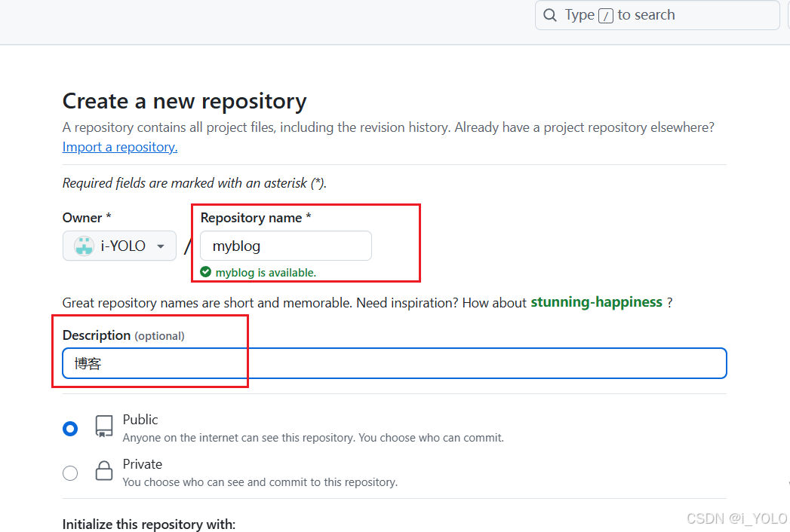790x532 pixels.
Task: Click the Repository name input field
Action: (285, 246)
